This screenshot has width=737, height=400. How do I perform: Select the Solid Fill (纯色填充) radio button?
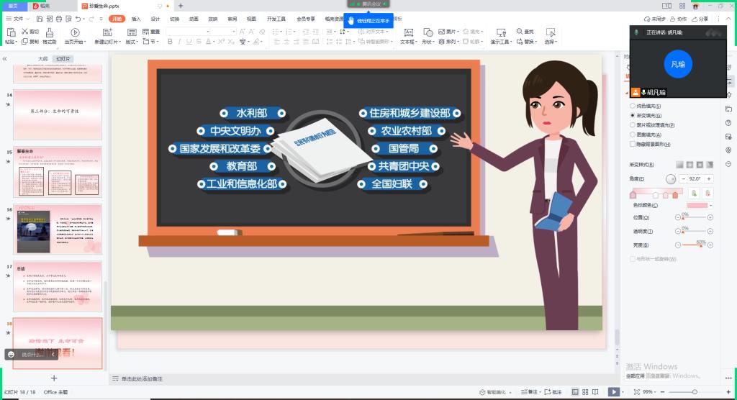click(x=633, y=106)
